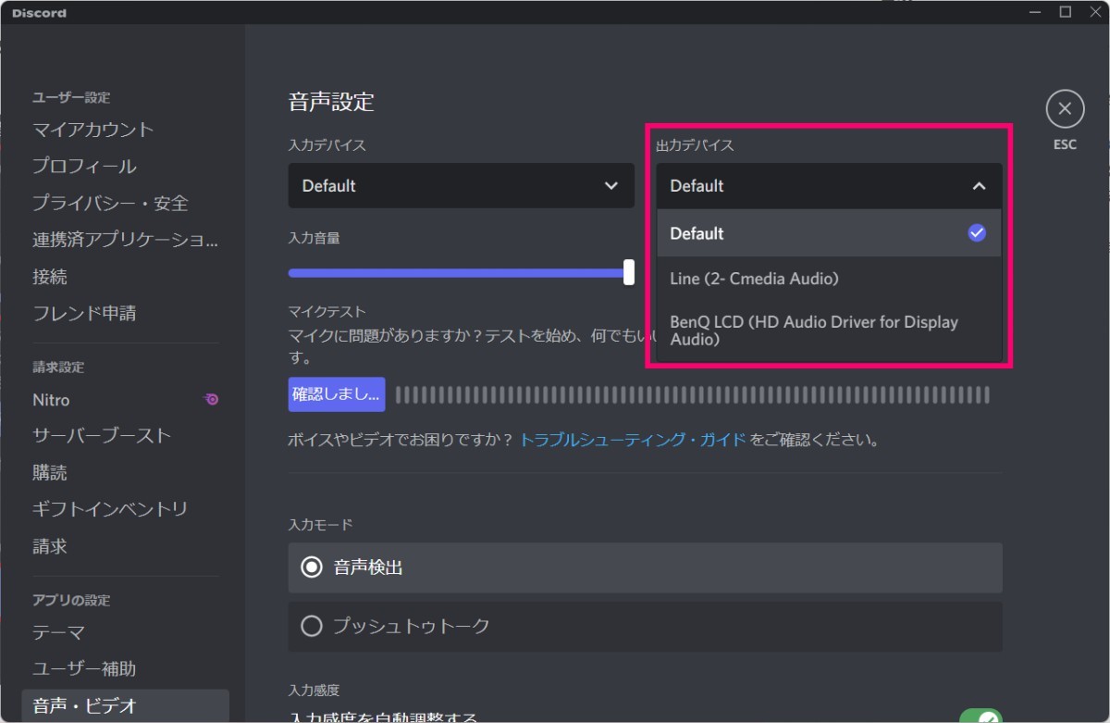Click the Nitro badge icon in the sidebar
The width and height of the screenshot is (1110, 723).
[x=211, y=400]
